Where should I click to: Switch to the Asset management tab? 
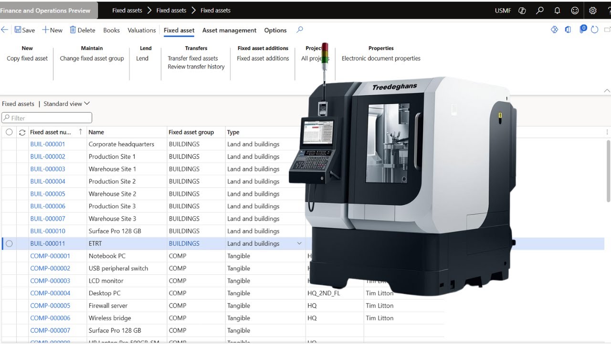tap(230, 30)
